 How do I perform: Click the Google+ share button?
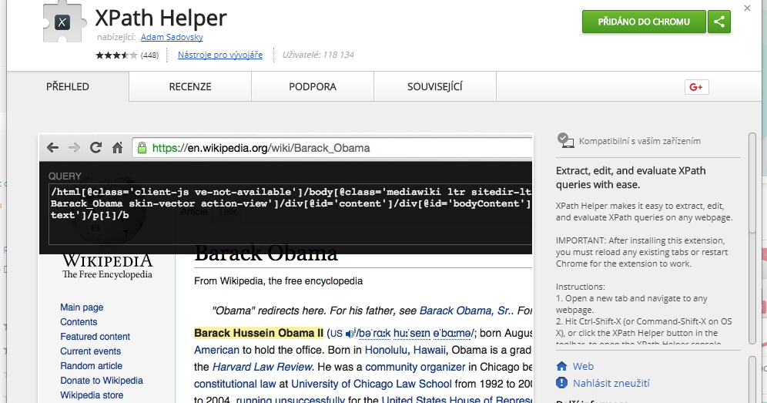696,87
